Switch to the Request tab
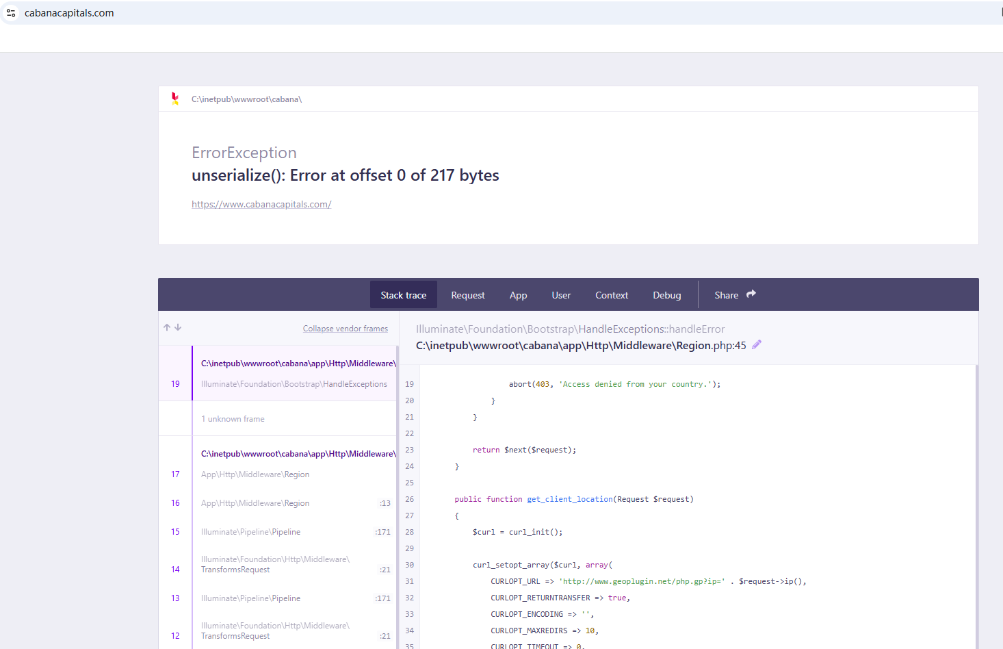The image size is (1003, 649). (468, 295)
